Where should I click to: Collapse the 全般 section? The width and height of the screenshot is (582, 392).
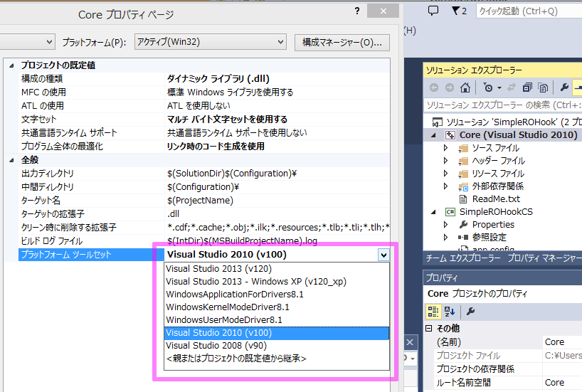point(11,160)
